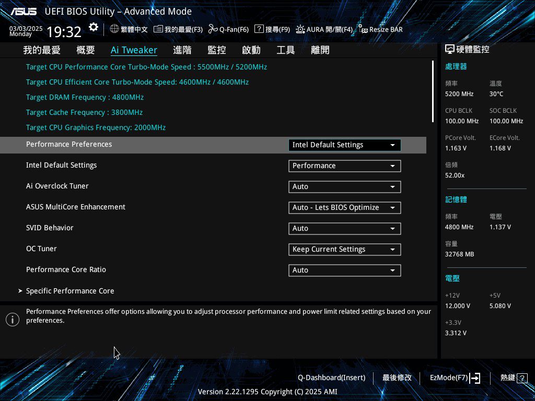Click the 處理器 section heading

tap(456, 66)
